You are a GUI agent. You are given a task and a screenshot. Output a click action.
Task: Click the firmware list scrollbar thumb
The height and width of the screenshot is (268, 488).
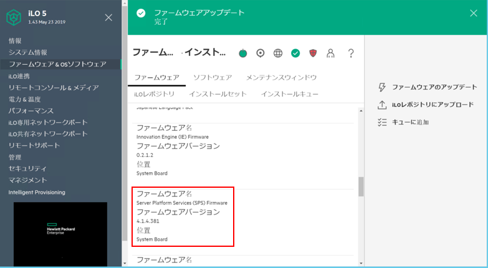tap(361, 187)
